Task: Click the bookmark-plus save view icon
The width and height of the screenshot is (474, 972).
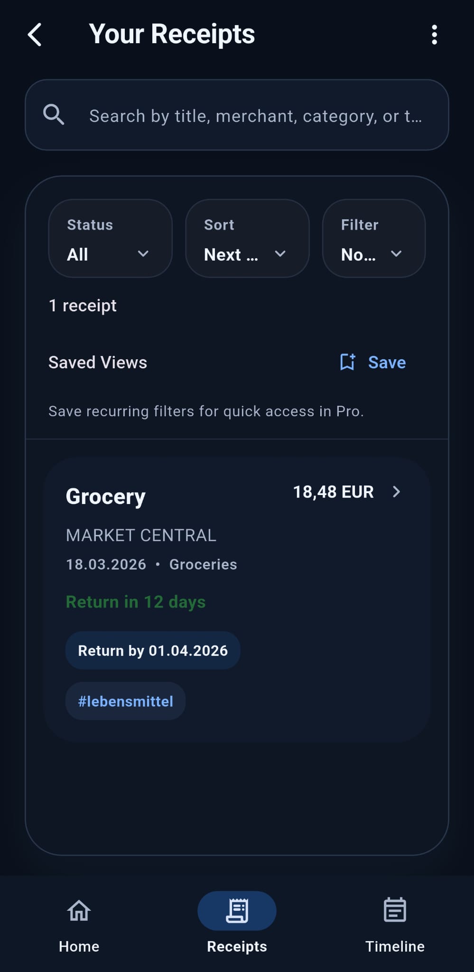Action: (x=347, y=362)
